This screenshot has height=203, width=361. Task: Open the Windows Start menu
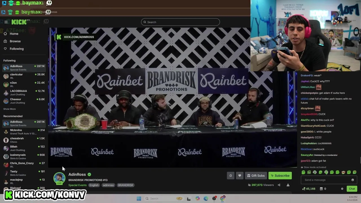pyautogui.click(x=139, y=198)
